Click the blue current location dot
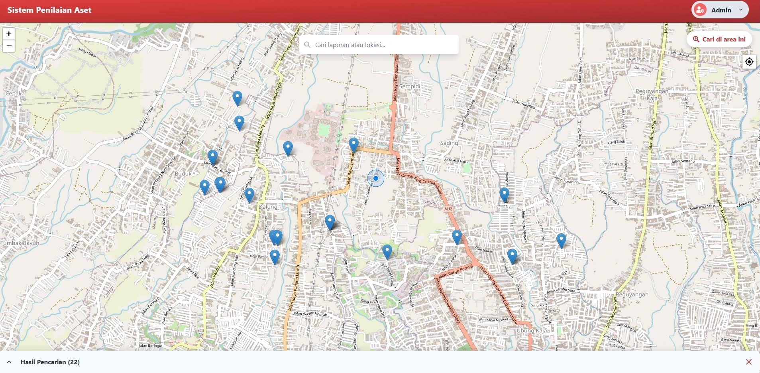The height and width of the screenshot is (373, 760). coord(375,178)
